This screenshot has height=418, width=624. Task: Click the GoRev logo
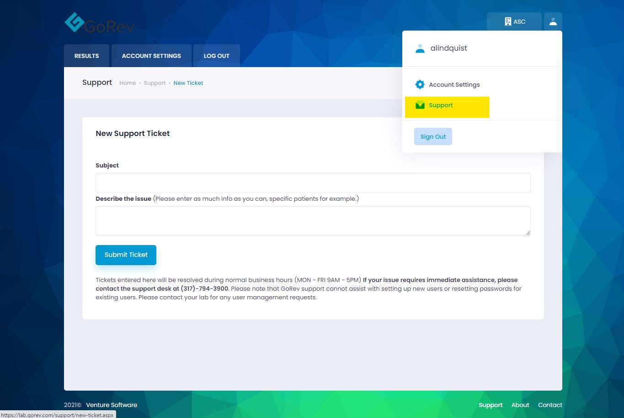click(99, 23)
